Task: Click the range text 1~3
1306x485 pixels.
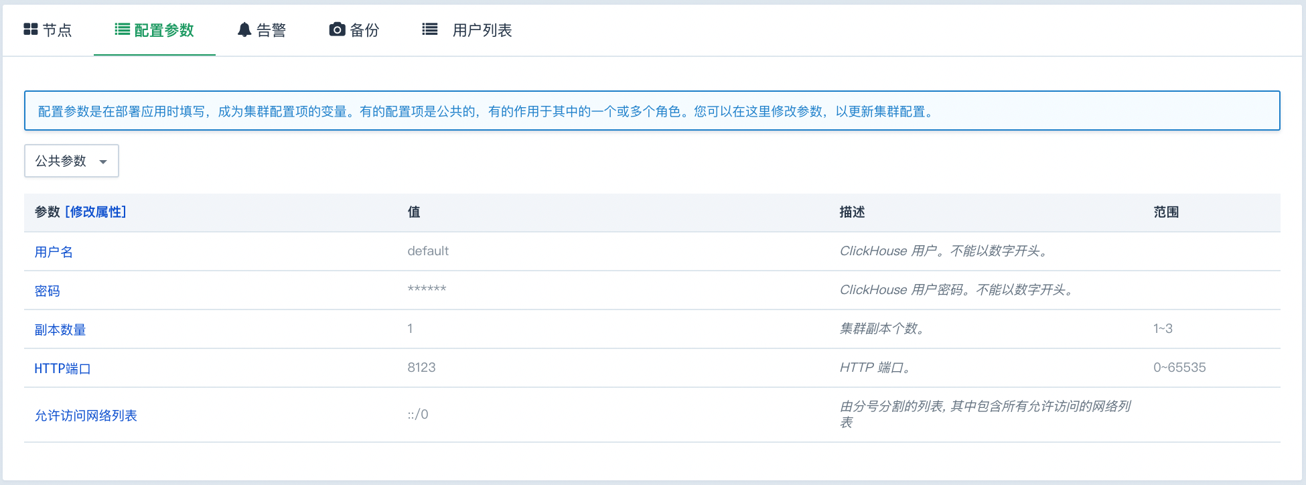Action: [1163, 329]
